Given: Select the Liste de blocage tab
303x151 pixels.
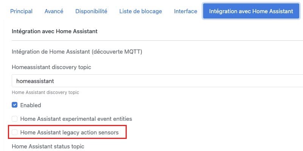Looking at the screenshot, I should [141, 11].
